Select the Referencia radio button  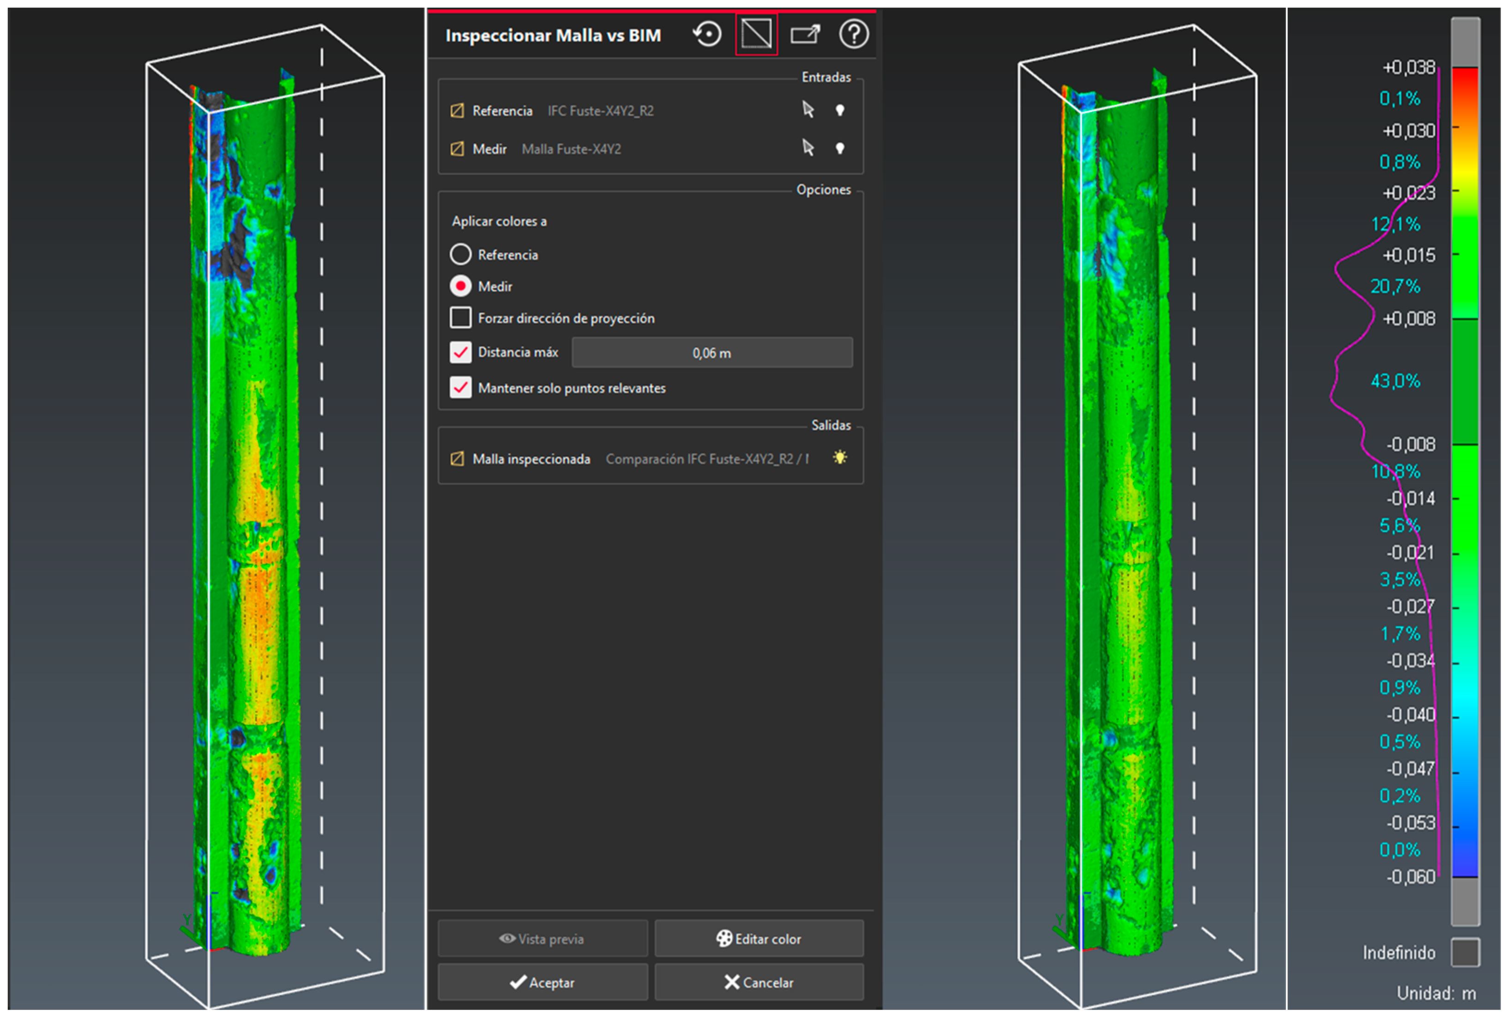tap(461, 255)
